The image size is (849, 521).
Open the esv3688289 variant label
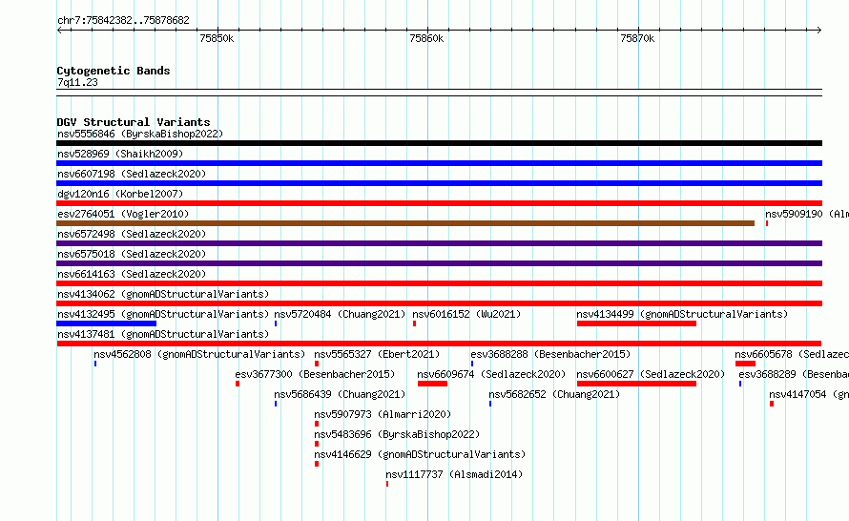coord(794,374)
